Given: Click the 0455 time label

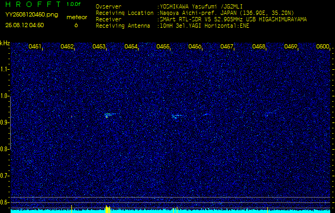Looking at the screenshot, I should [163, 46].
